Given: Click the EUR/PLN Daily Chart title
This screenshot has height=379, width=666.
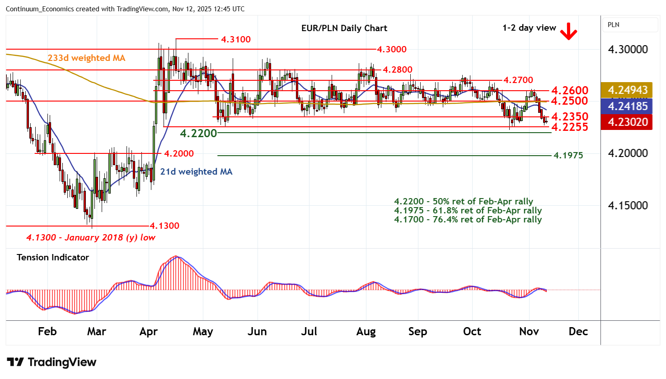Looking at the screenshot, I should (x=344, y=28).
